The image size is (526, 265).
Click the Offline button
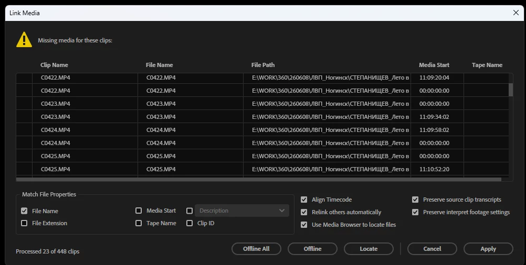tap(313, 249)
